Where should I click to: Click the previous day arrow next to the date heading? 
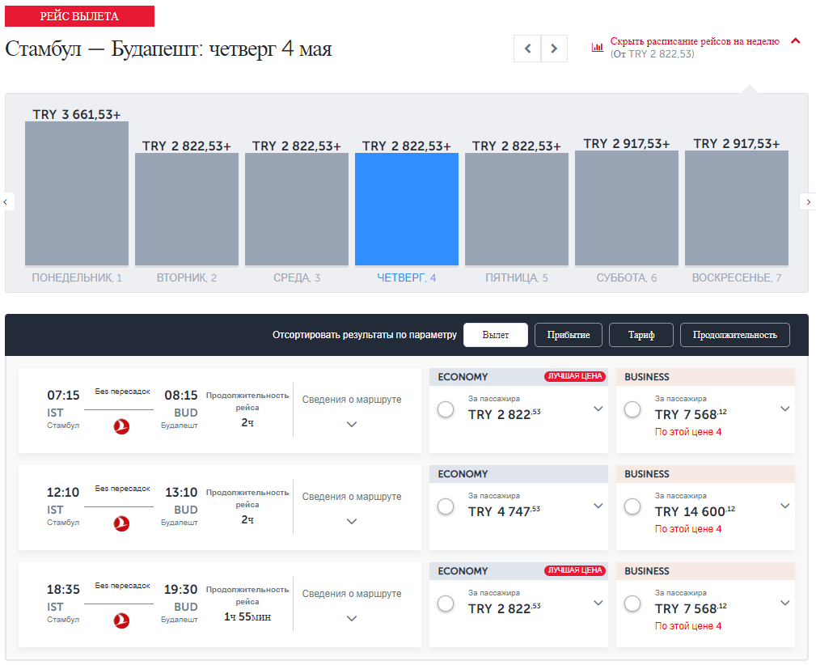pyautogui.click(x=527, y=49)
